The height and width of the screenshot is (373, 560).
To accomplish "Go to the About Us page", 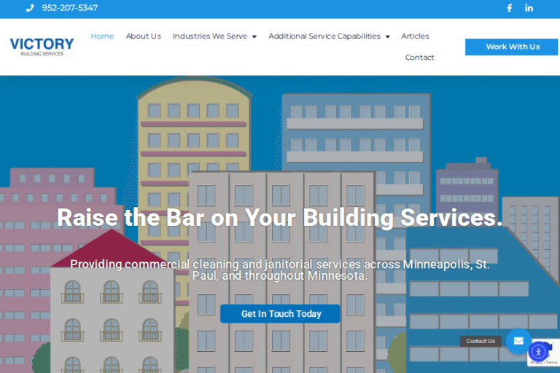I will (143, 36).
